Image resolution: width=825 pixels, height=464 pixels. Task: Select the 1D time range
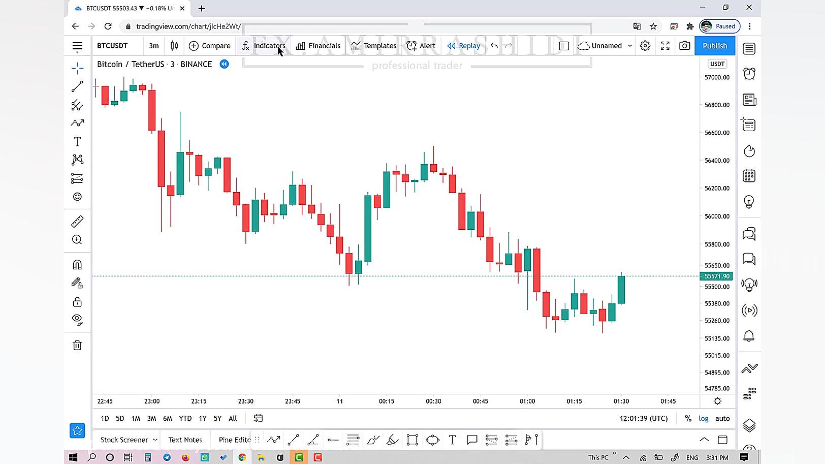[x=105, y=419]
